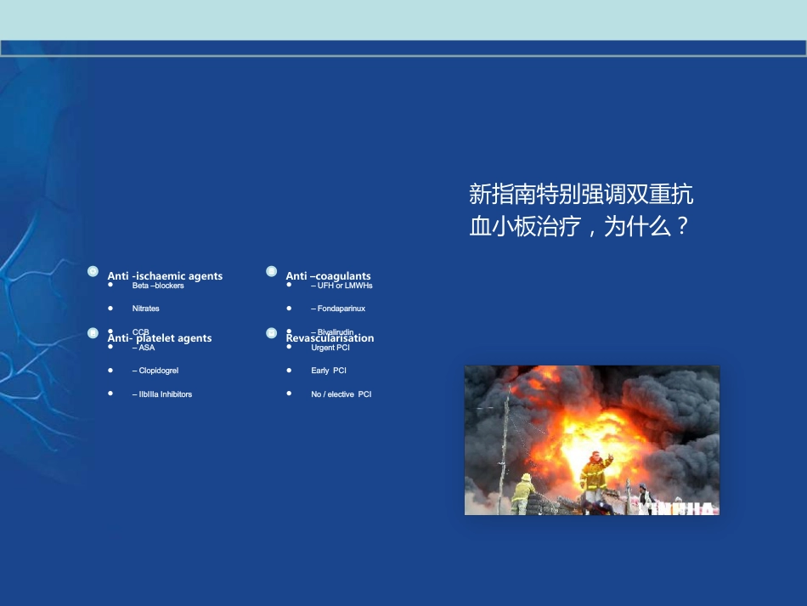Screen dimensions: 807x606
Task: Select the Anti-coagulants heading text
Action: 329,276
